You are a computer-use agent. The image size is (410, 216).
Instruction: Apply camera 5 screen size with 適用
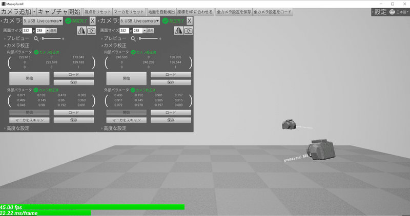click(53, 31)
